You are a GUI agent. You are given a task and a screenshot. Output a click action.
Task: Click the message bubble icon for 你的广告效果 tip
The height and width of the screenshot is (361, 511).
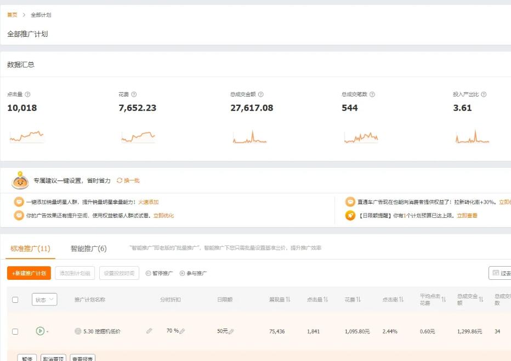click(19, 215)
